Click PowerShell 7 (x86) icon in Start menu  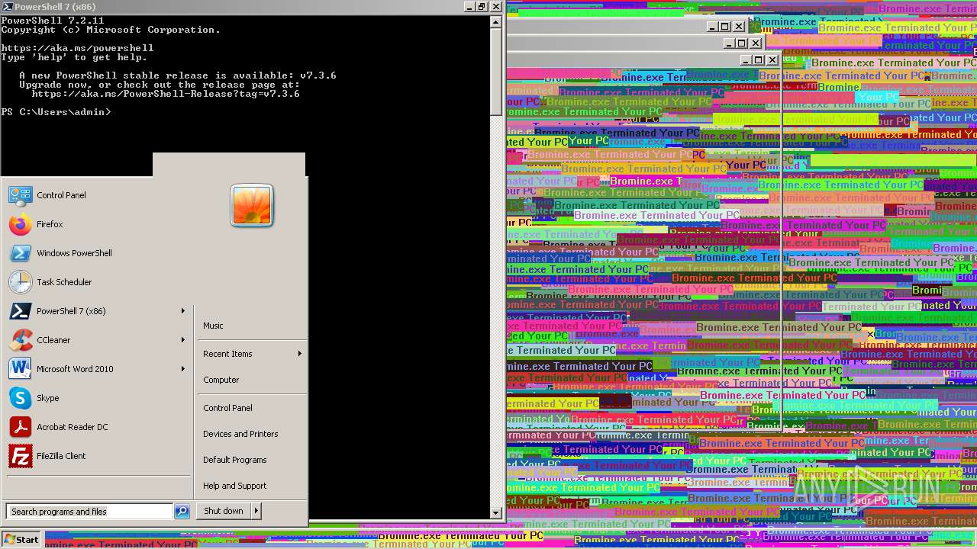(x=21, y=311)
